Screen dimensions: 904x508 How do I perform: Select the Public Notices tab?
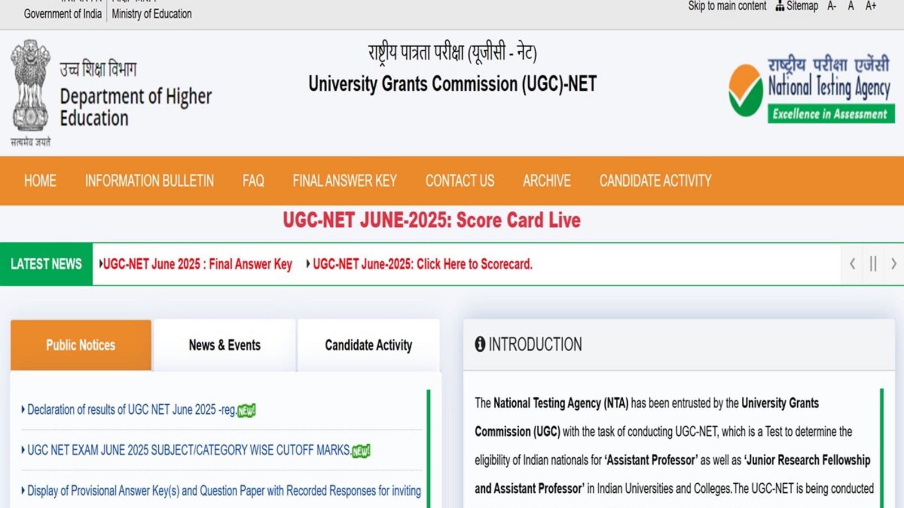point(81,345)
